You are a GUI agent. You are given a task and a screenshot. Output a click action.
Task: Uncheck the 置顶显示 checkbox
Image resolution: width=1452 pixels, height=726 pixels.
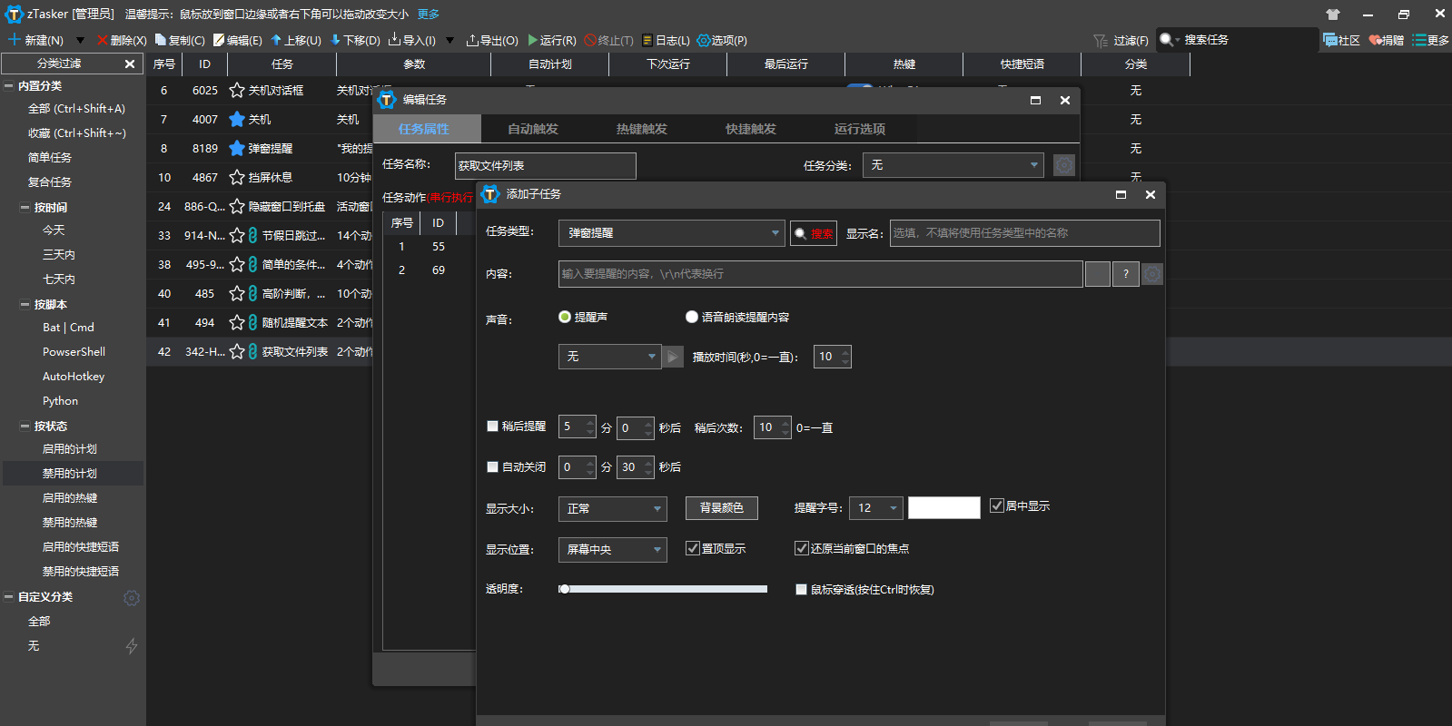(x=693, y=548)
